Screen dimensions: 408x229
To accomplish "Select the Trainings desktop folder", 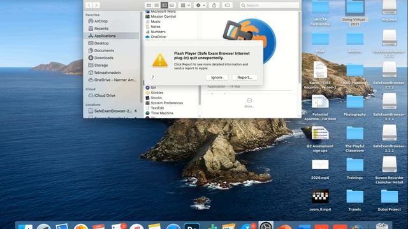I will [x=354, y=169].
